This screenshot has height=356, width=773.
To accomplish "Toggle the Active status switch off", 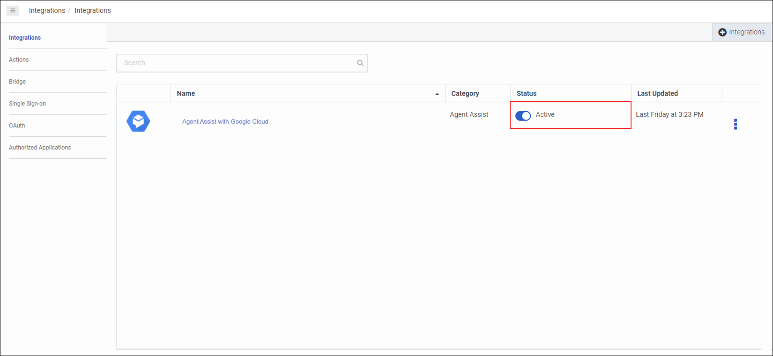I will point(523,116).
